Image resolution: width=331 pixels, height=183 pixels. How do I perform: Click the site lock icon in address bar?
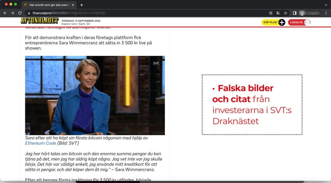point(29,13)
